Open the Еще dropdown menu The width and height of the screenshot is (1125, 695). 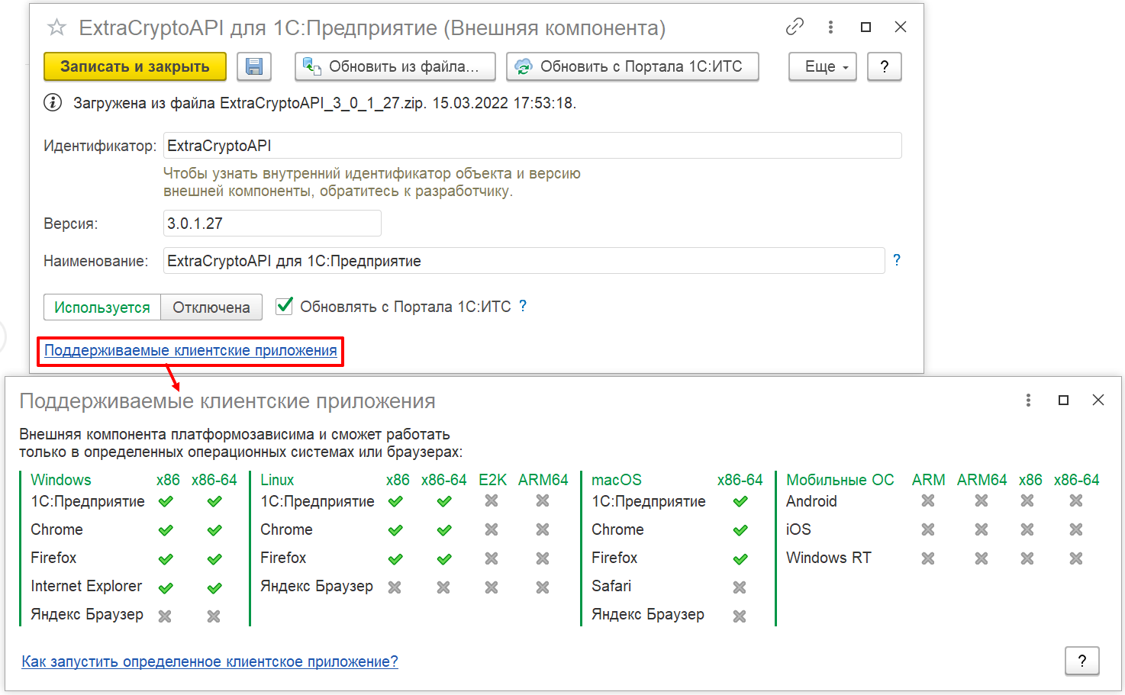823,66
